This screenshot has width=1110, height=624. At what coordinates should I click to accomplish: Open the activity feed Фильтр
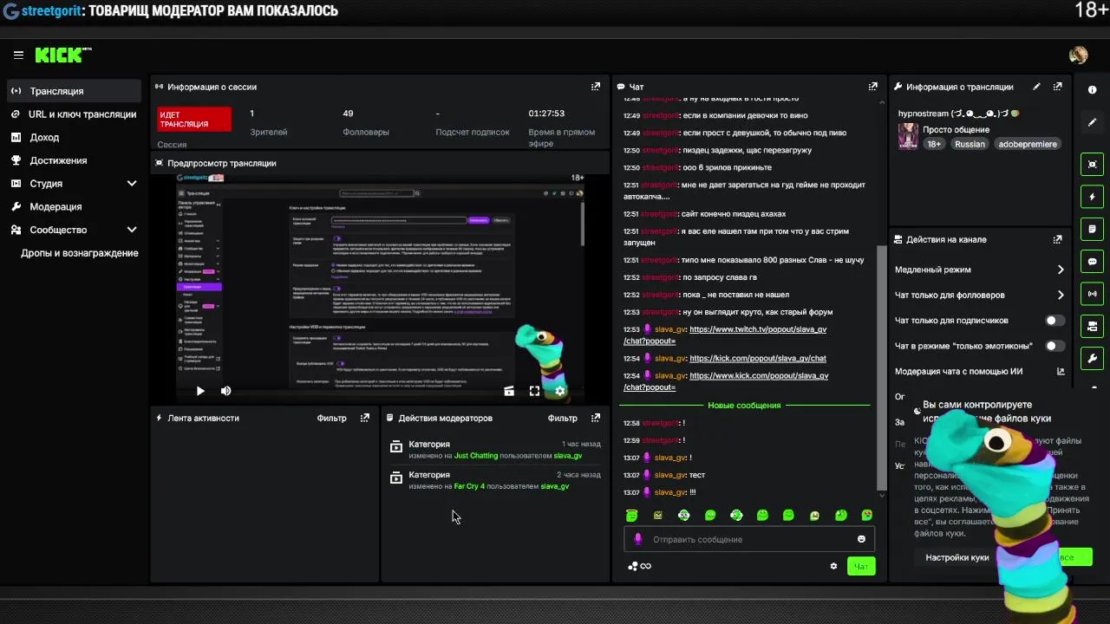pos(331,418)
